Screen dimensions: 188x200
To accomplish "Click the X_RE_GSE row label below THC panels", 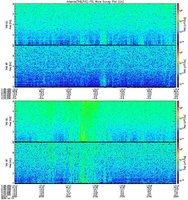I will (6, 186).
